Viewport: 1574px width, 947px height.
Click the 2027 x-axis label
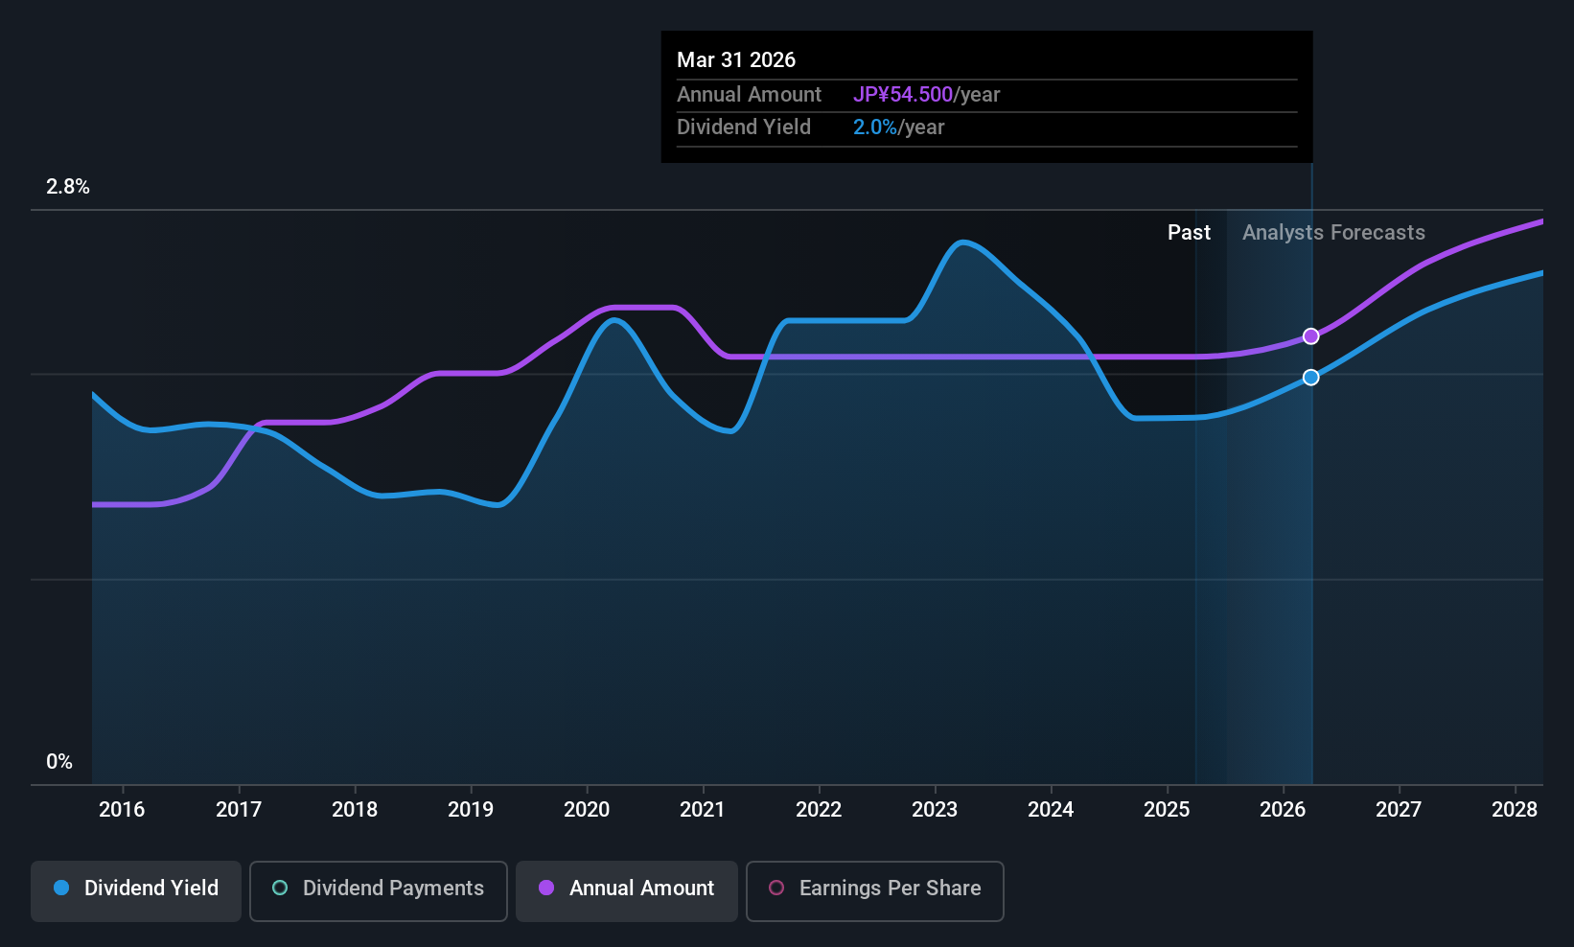[x=1399, y=810]
